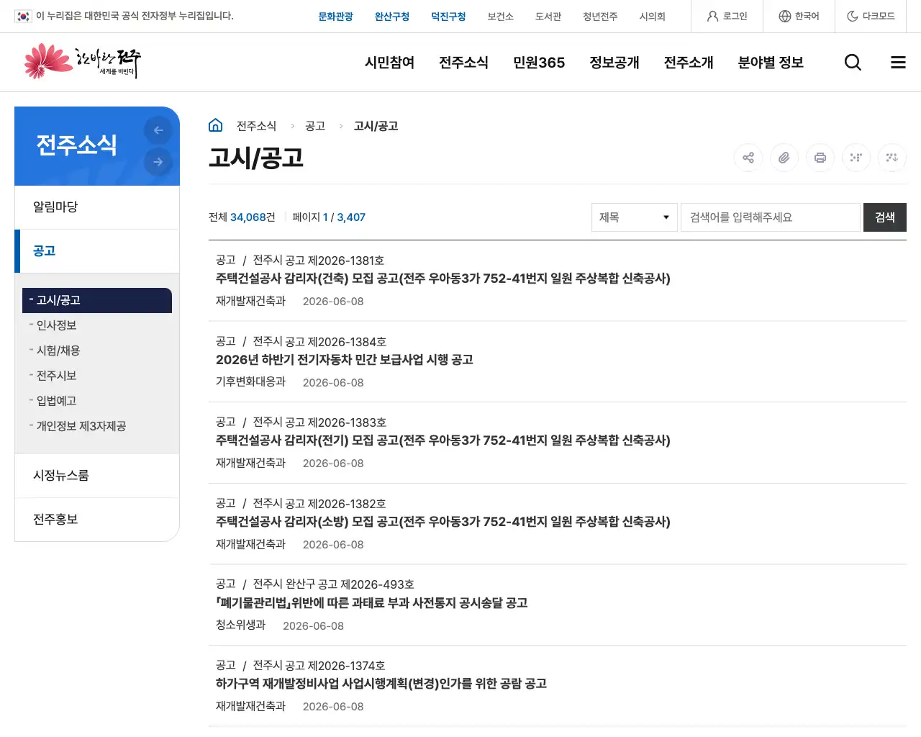Click the print icon
The height and width of the screenshot is (737, 921).
point(820,158)
